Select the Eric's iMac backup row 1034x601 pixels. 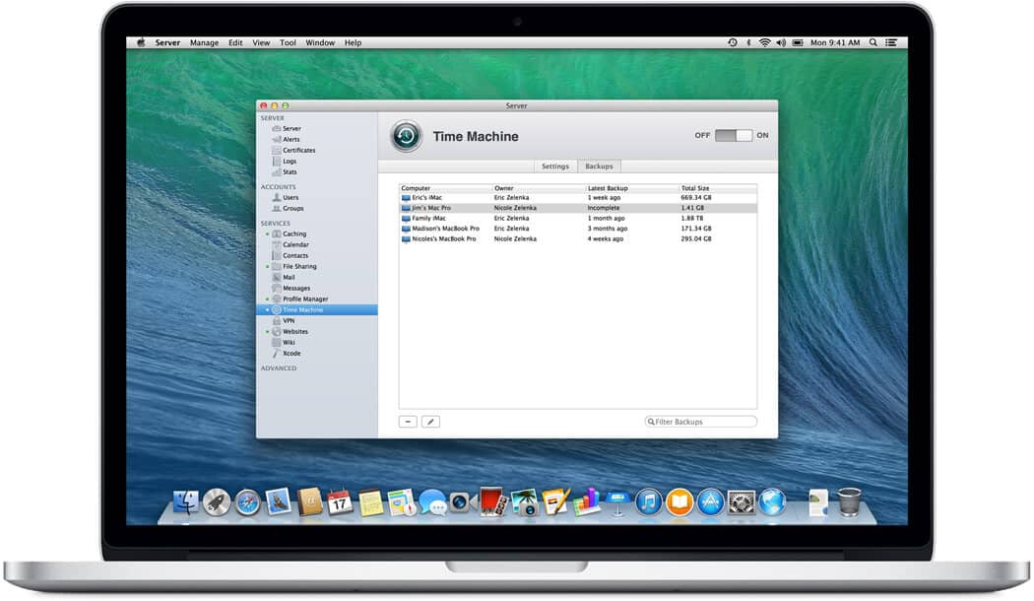tap(578, 197)
